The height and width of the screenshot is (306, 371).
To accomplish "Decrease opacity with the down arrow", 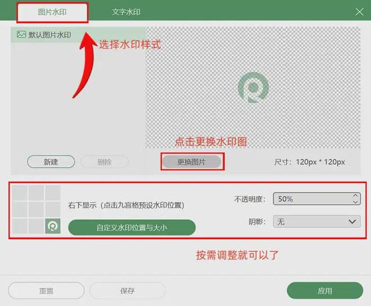I will (x=355, y=202).
